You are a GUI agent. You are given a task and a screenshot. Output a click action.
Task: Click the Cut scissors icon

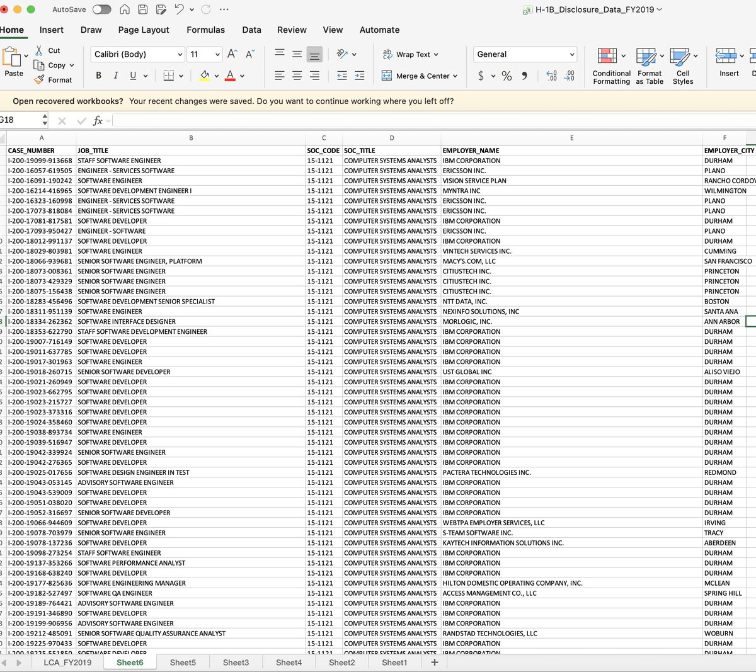[39, 50]
